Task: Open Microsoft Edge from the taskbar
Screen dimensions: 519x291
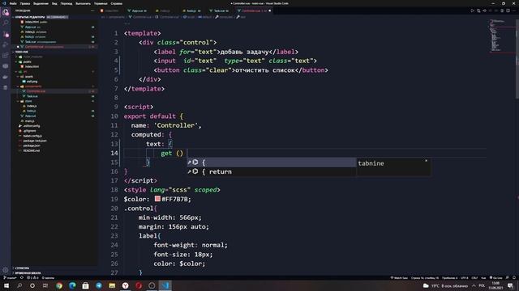Action: [x=72, y=285]
